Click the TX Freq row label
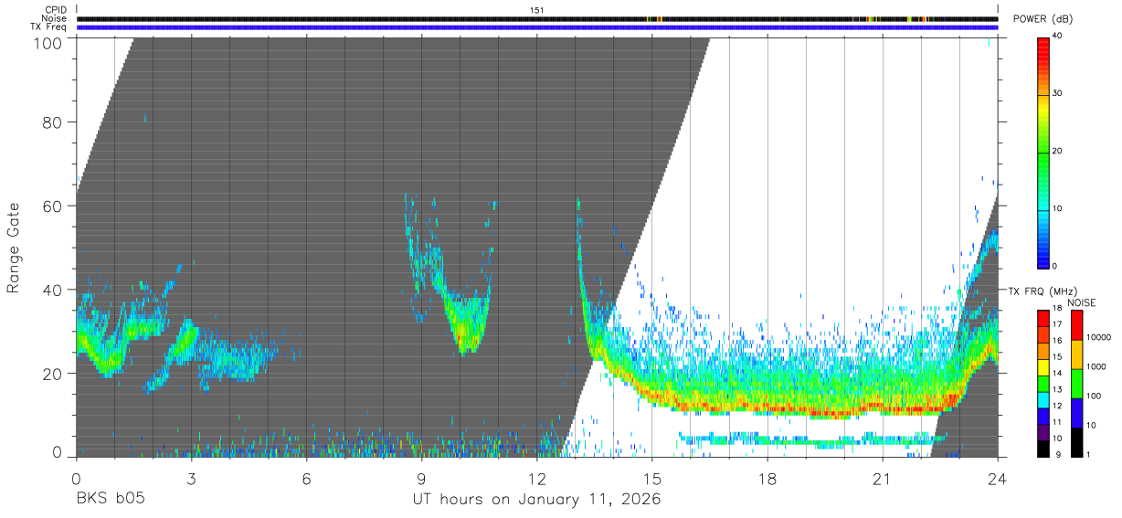1122x518 pixels. [49, 27]
